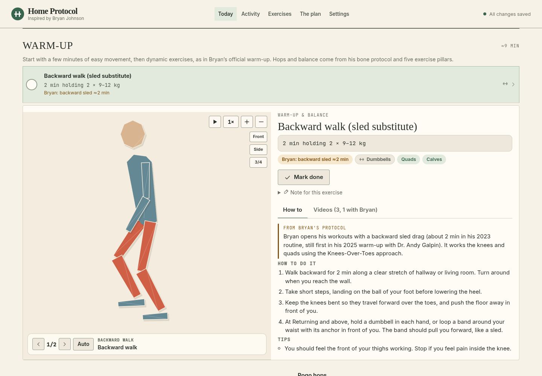Open the Settings tab
The image size is (542, 376).
(339, 14)
